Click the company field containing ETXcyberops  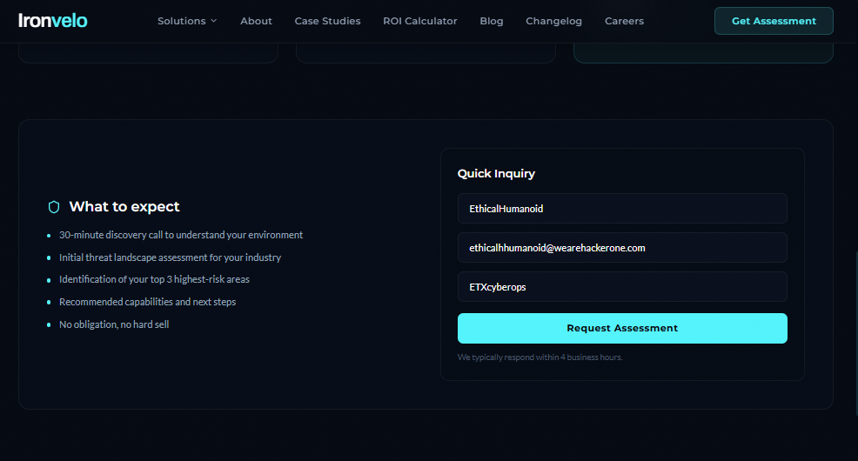pos(622,286)
